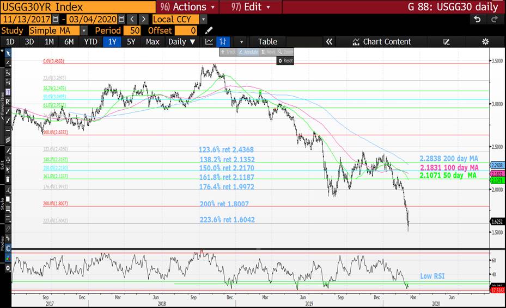Click the 2.1071 green 50-day MA price tag
Image resolution: width=506 pixels, height=308 pixels.
497,180
